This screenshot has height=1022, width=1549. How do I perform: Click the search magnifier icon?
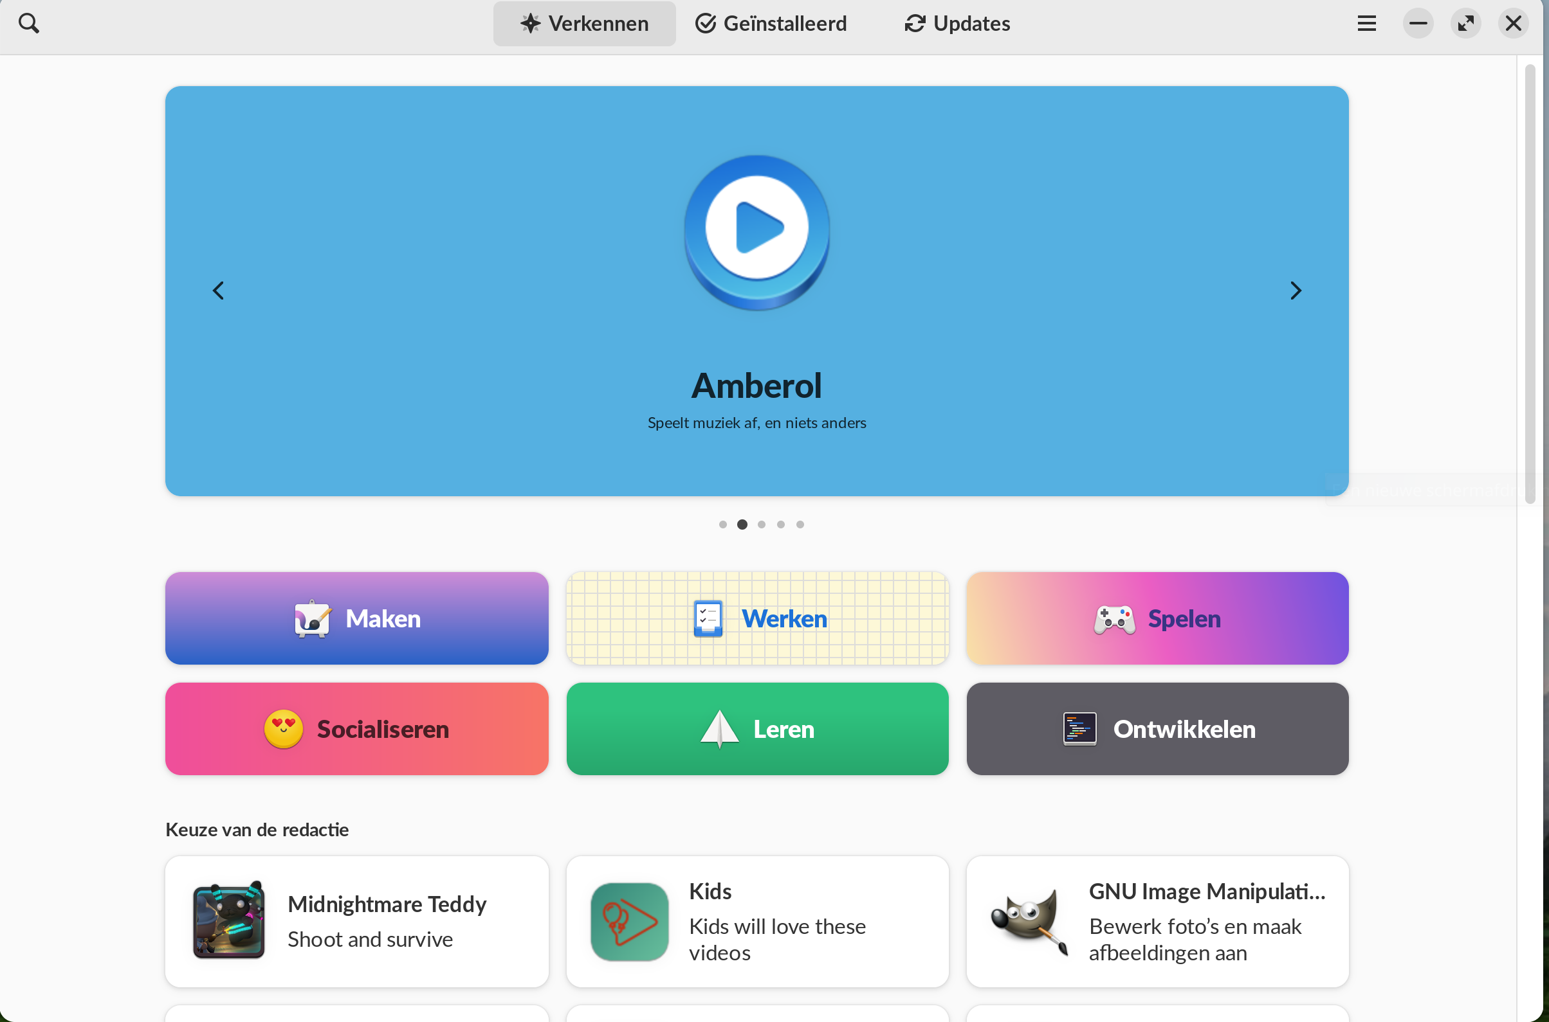[32, 22]
